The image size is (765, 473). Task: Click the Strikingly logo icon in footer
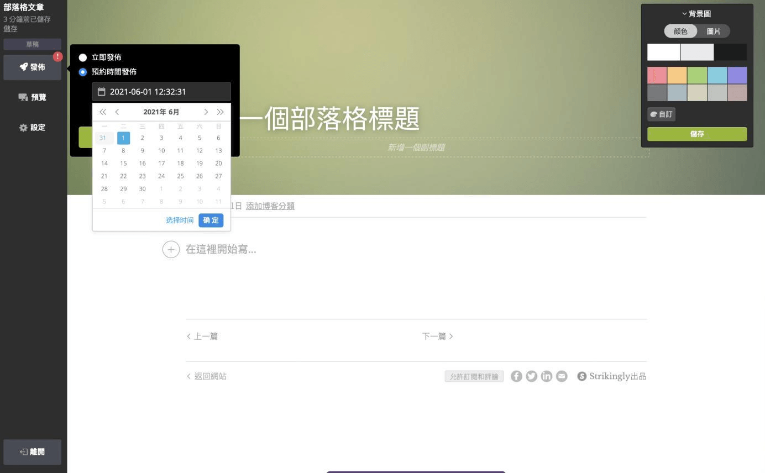click(x=581, y=376)
